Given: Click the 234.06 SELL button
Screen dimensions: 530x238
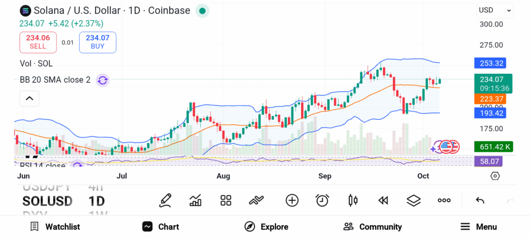Looking at the screenshot, I should click(38, 42).
